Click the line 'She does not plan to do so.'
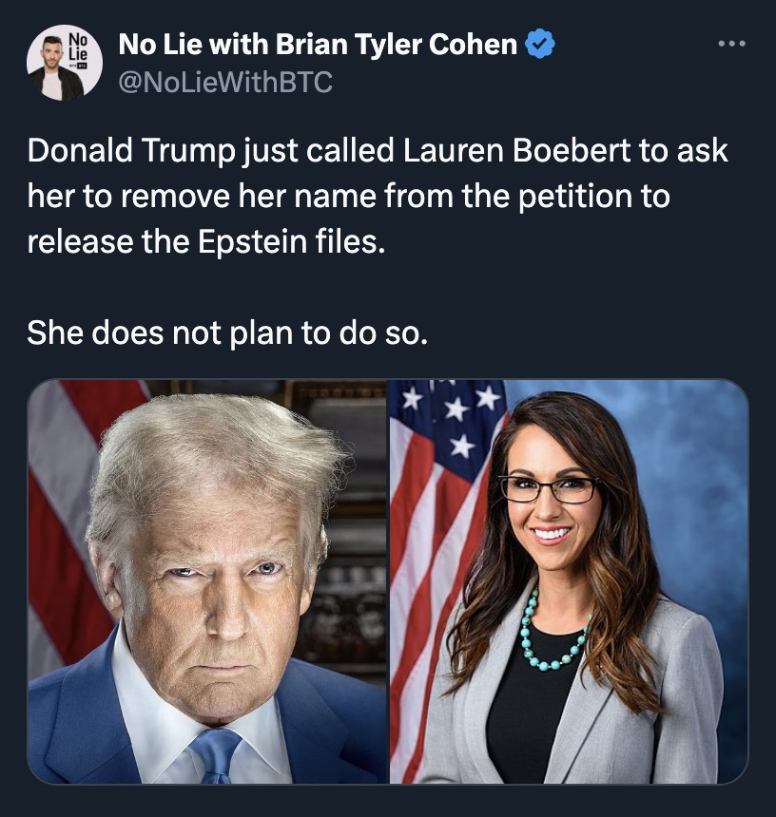Screen dimensions: 776x817 (227, 332)
